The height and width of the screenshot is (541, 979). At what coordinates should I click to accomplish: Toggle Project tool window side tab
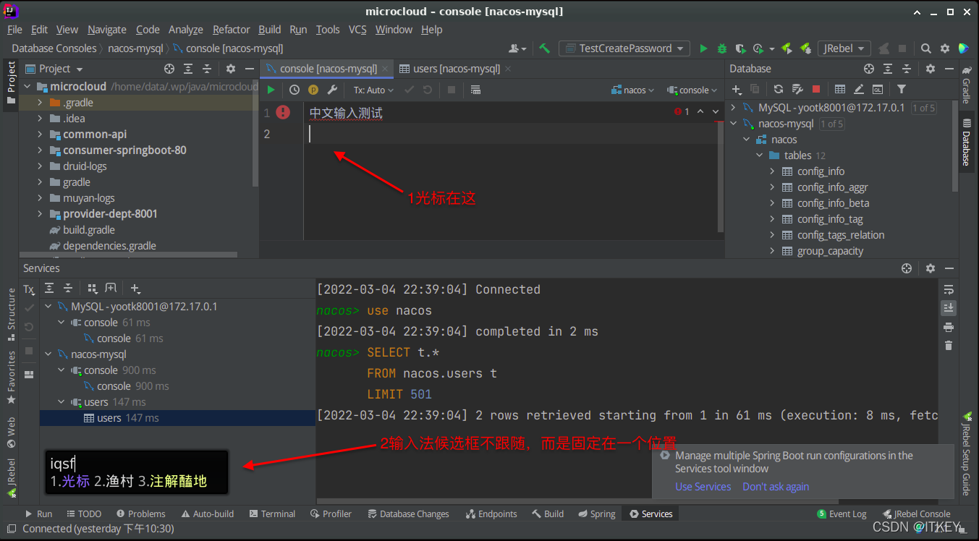[11, 83]
